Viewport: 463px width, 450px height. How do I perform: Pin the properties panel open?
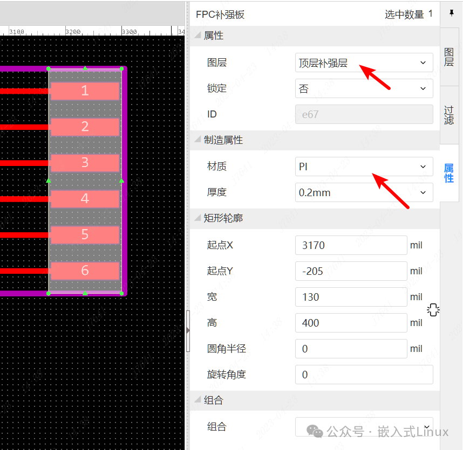coord(451,13)
